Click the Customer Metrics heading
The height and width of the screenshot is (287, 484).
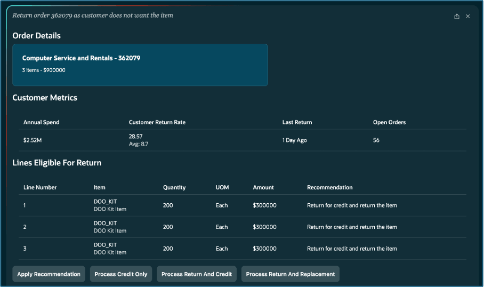[x=45, y=98]
